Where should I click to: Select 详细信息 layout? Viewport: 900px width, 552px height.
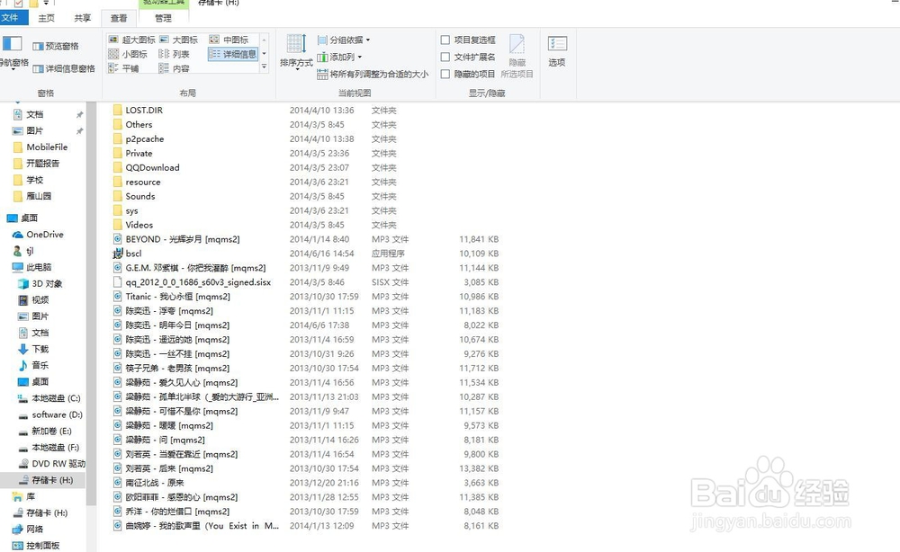pyautogui.click(x=232, y=54)
